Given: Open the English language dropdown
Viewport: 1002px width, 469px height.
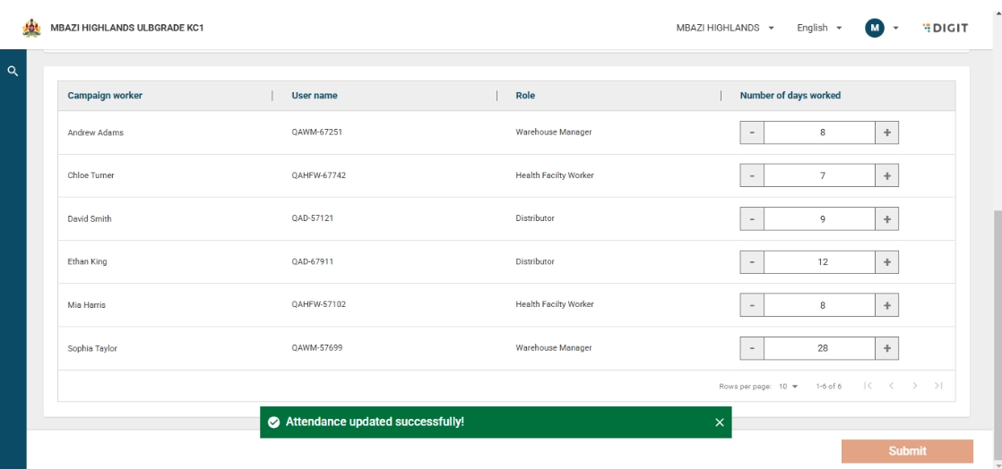Looking at the screenshot, I should pyautogui.click(x=819, y=28).
